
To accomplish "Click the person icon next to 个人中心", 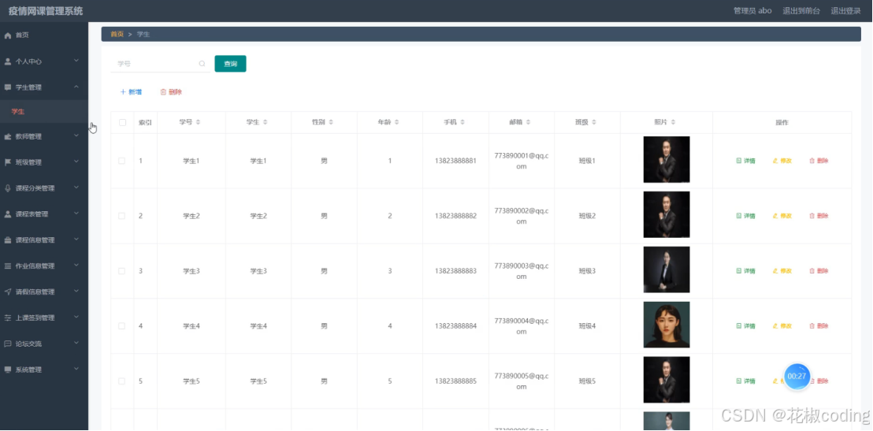I will 8,61.
